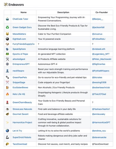Click the taco icon beside TacoDownload

click(x=7, y=144)
